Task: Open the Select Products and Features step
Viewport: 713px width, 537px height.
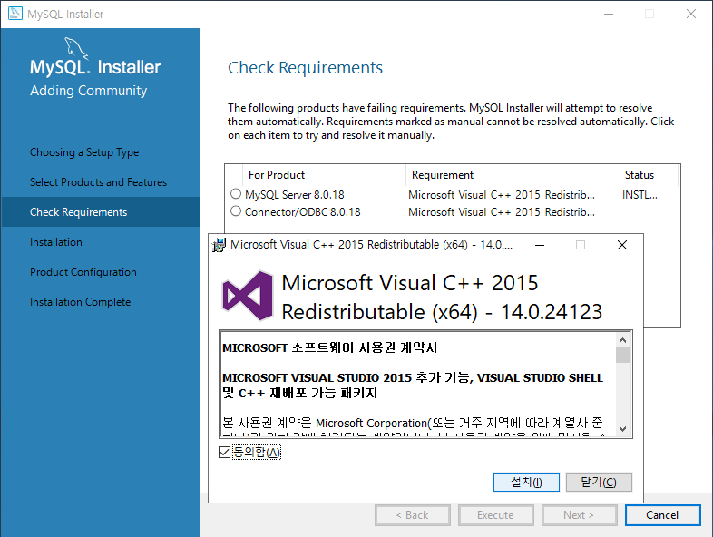Action: 98,182
